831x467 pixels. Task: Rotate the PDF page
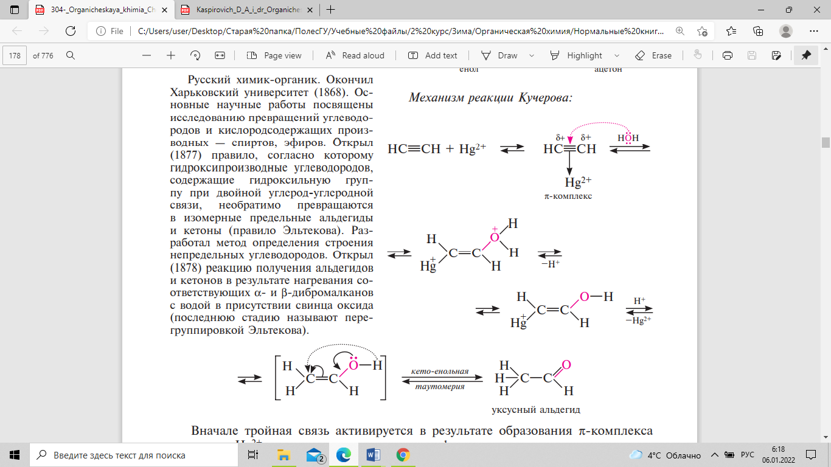coord(195,55)
